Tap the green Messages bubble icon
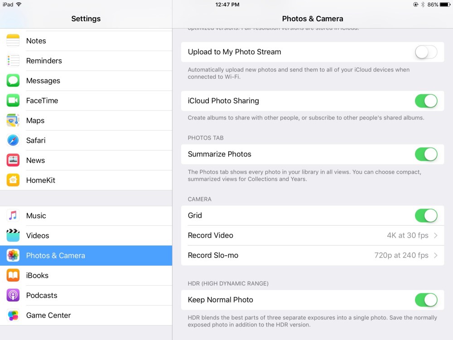 13,81
